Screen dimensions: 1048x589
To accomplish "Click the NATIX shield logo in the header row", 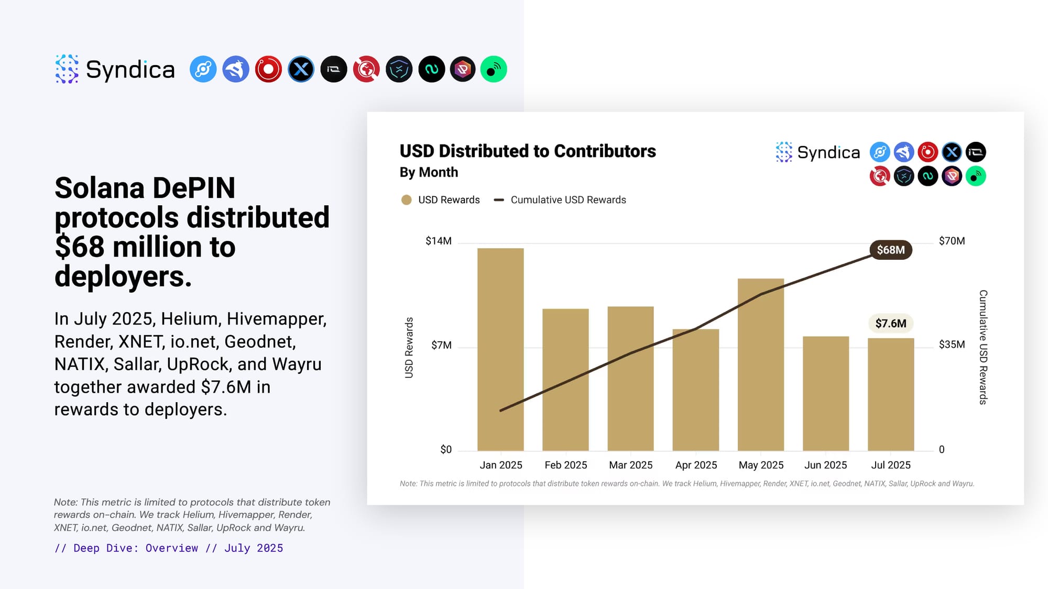I will [x=399, y=69].
